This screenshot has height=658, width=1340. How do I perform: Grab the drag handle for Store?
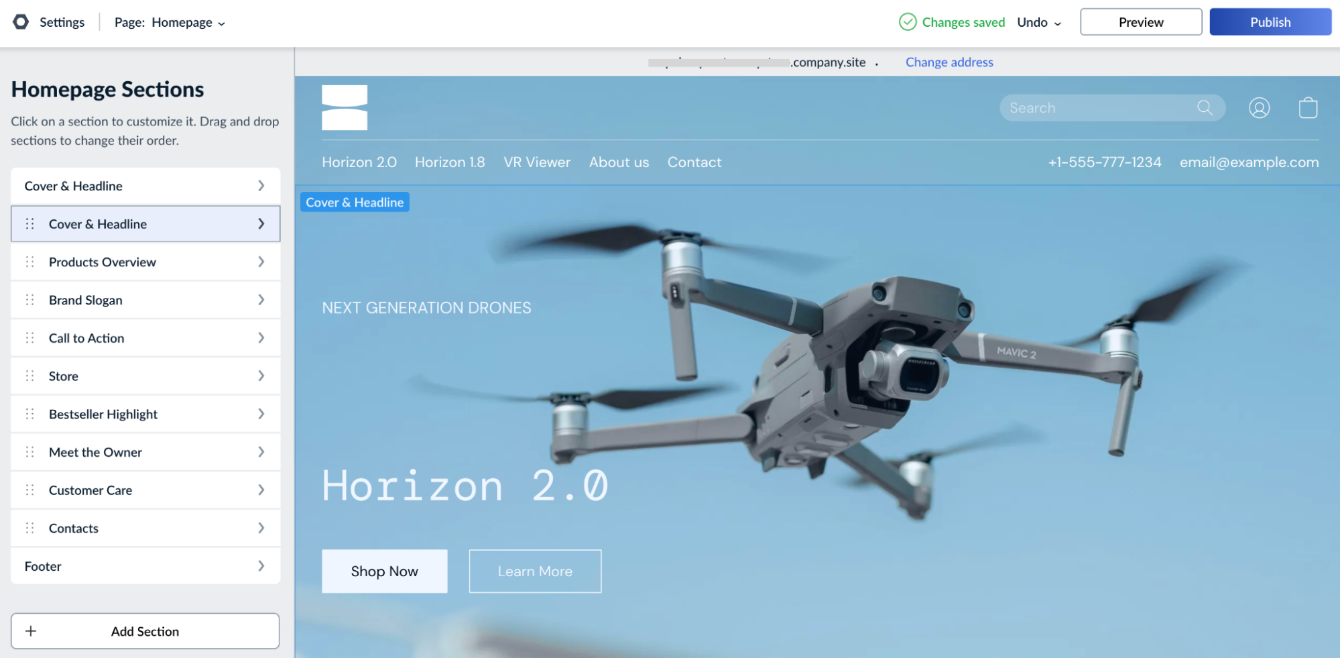click(30, 376)
